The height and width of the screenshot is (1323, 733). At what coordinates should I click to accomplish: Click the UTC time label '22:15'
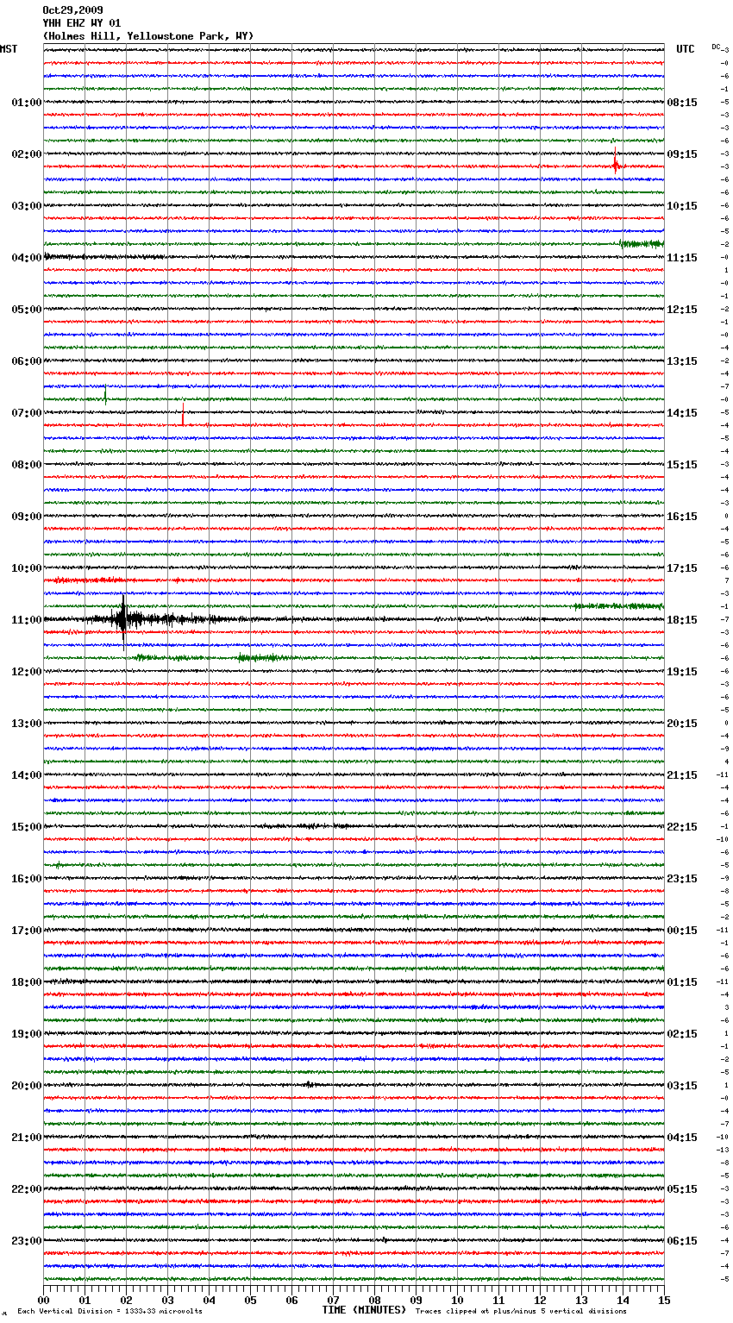coord(682,827)
